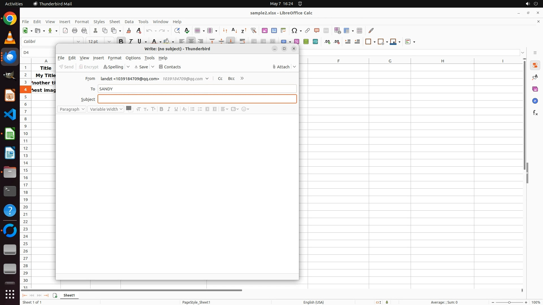Viewport: 543px width, 305px height.
Task: Open the Contacts sidebar in compose window
Action: (170, 67)
